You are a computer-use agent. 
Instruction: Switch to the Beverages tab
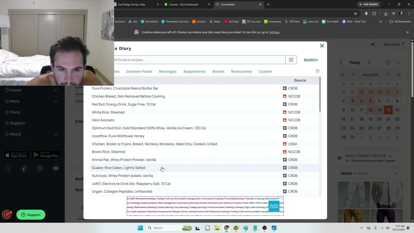(168, 72)
